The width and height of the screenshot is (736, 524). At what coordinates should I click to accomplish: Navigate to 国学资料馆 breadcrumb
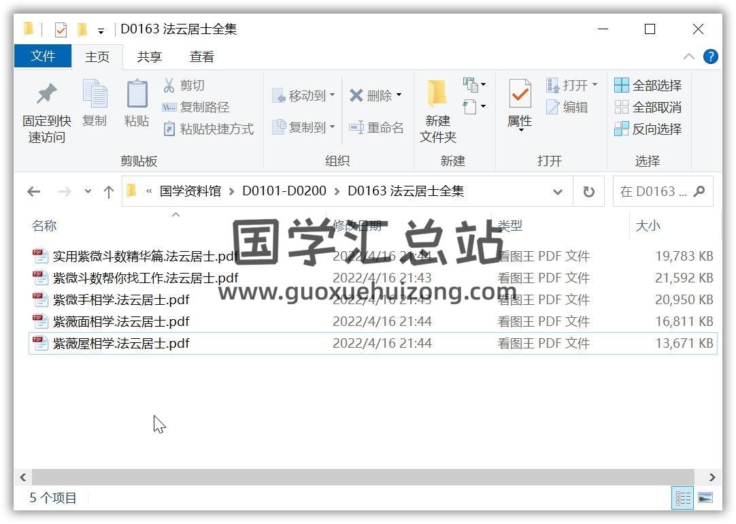(190, 191)
